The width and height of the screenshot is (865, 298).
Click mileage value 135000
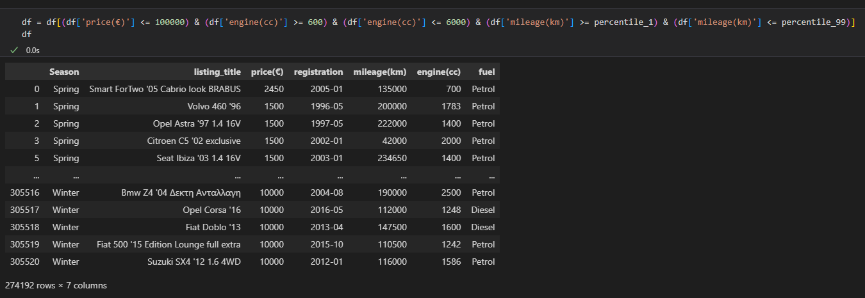point(391,89)
